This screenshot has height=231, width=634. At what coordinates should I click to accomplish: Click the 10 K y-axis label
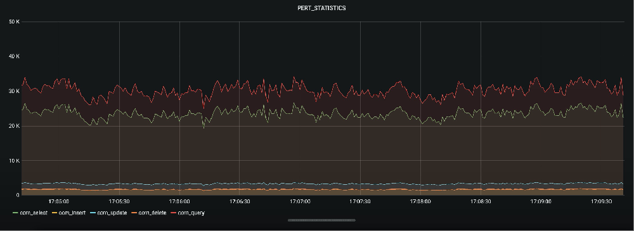[x=14, y=161]
